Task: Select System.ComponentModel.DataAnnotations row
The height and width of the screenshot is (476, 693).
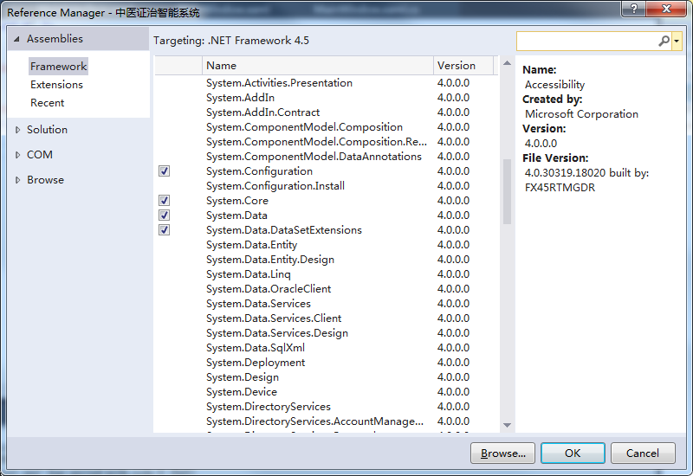Action: [x=327, y=157]
